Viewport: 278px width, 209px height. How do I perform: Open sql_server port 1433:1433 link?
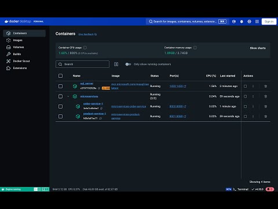(178, 86)
